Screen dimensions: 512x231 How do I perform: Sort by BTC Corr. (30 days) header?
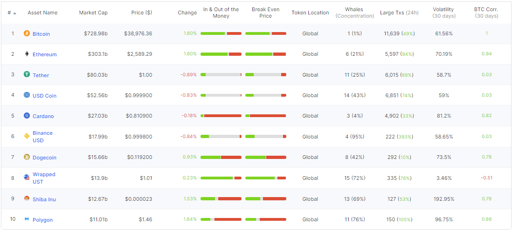point(486,13)
